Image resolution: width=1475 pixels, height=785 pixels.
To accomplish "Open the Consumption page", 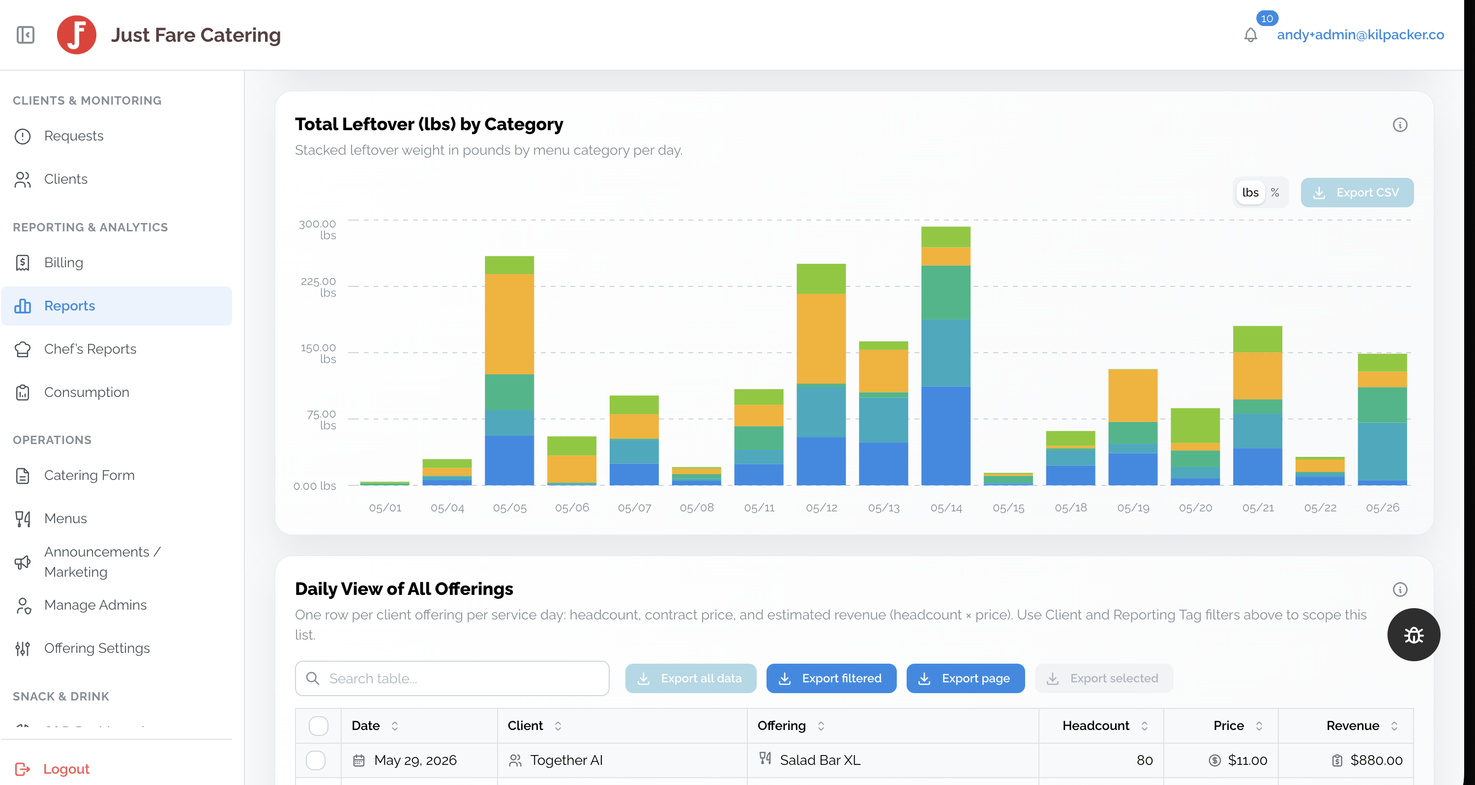I will point(117,392).
